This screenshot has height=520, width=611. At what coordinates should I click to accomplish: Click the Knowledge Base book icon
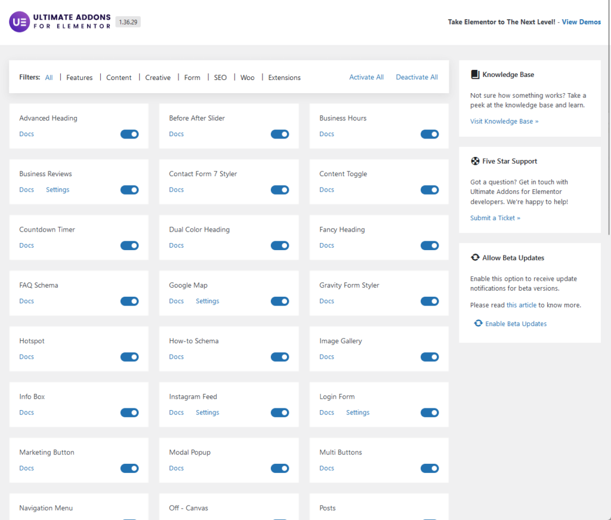tap(475, 75)
